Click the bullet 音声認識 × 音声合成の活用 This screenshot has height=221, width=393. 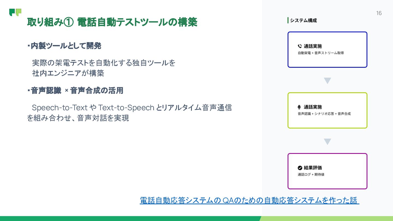click(75, 90)
